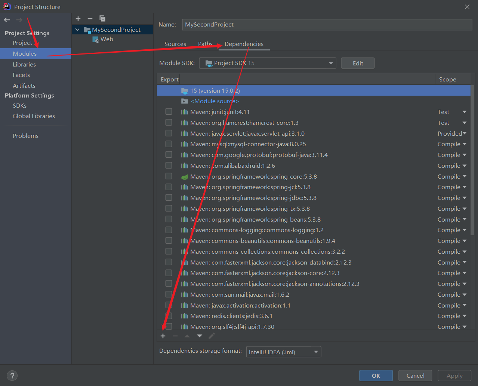Click the Cancel button
The height and width of the screenshot is (386, 478).
(x=415, y=376)
